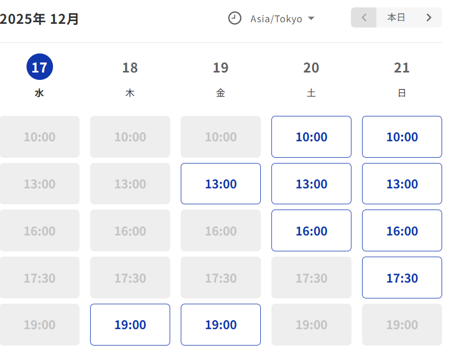Choose 13:00 on Sunday 21

click(402, 184)
